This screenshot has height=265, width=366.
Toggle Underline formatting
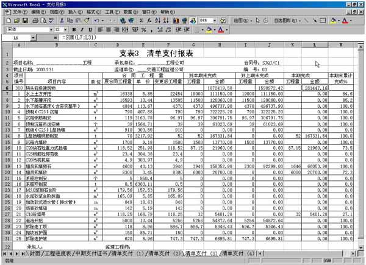click(x=90, y=29)
